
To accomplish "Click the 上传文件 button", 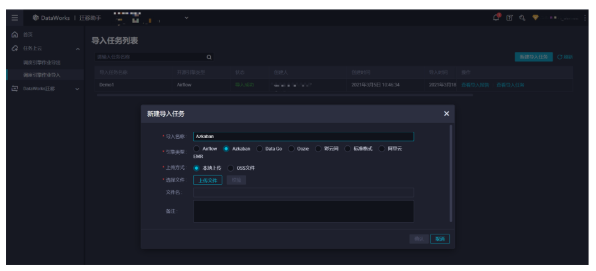I will [208, 180].
